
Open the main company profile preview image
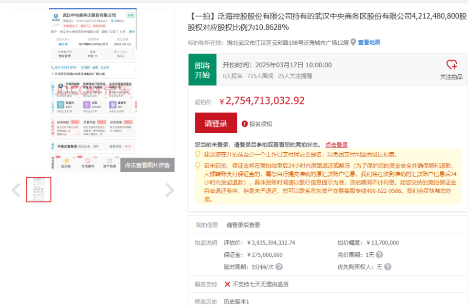point(93,90)
